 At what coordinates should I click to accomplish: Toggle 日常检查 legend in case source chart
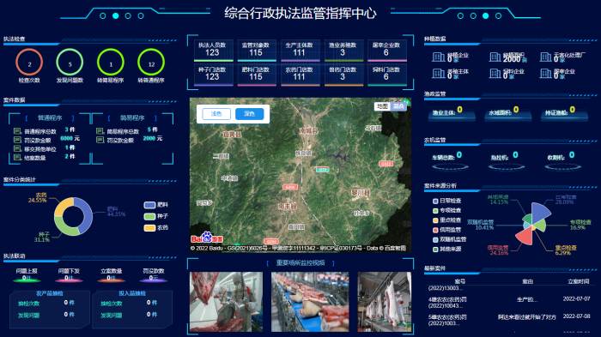(447, 201)
